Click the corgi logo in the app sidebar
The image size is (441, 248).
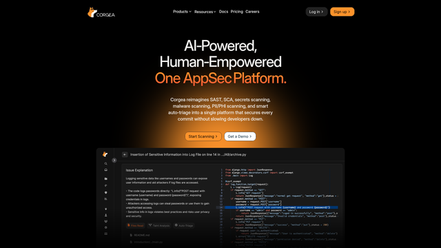tap(105, 154)
